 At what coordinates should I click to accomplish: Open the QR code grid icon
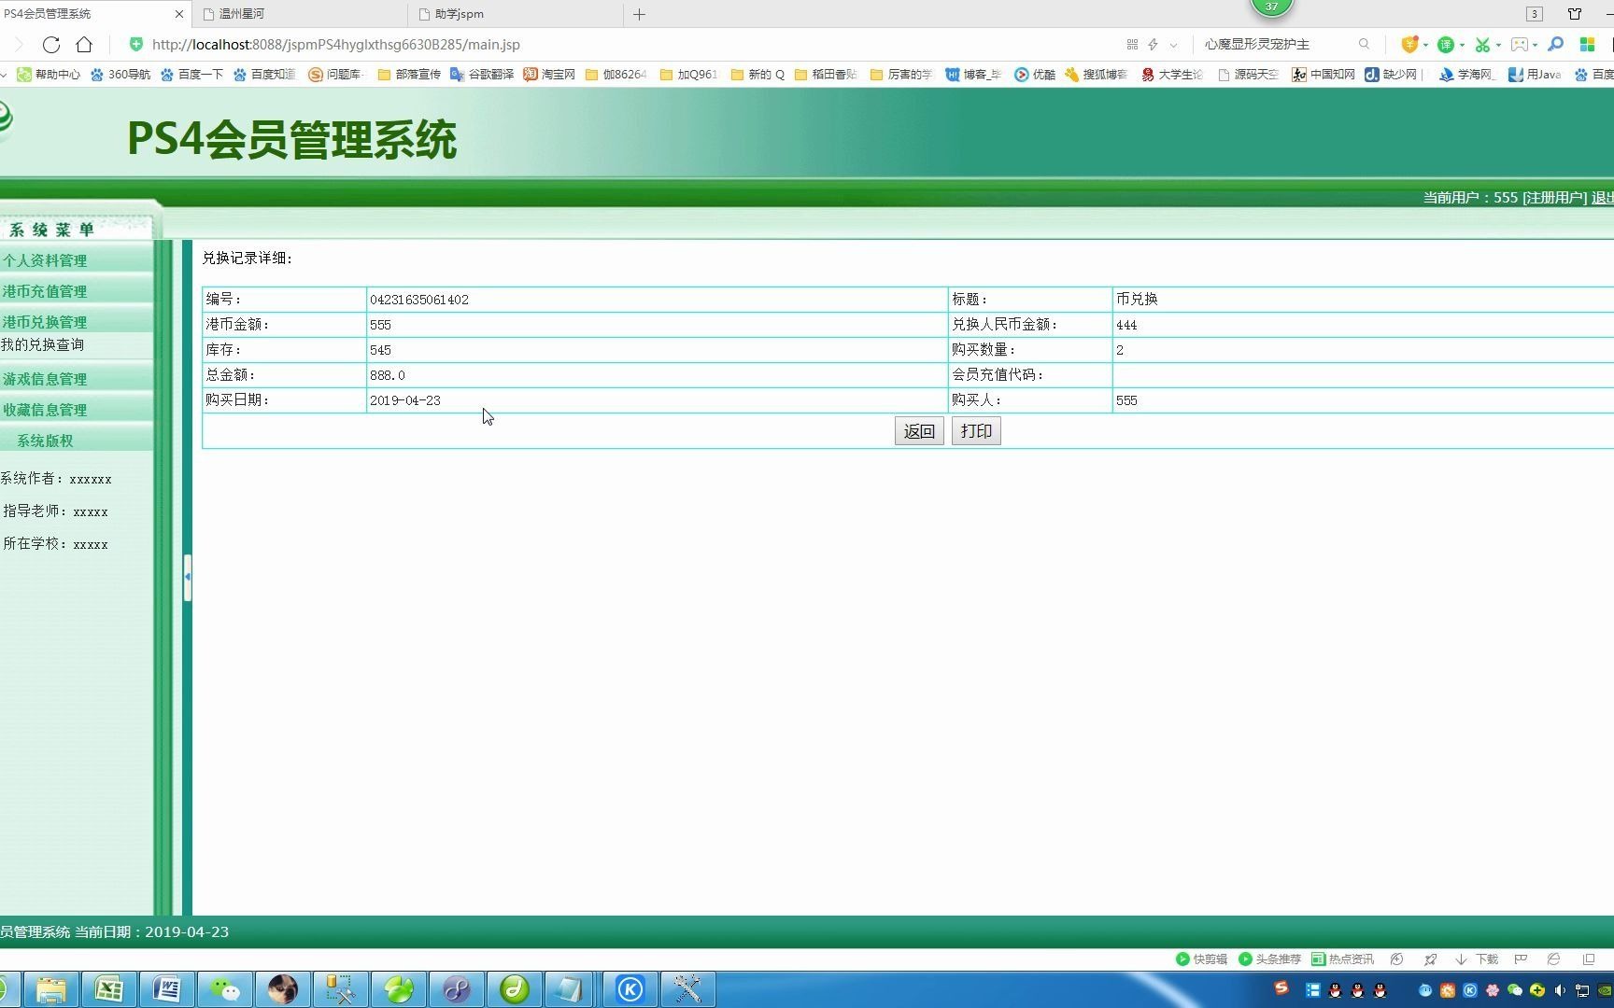coord(1132,44)
